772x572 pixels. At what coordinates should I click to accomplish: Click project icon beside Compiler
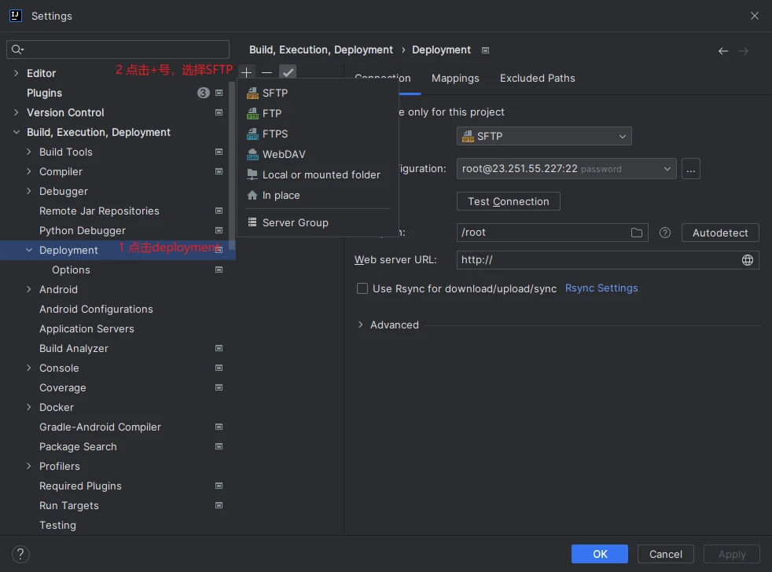tap(219, 171)
